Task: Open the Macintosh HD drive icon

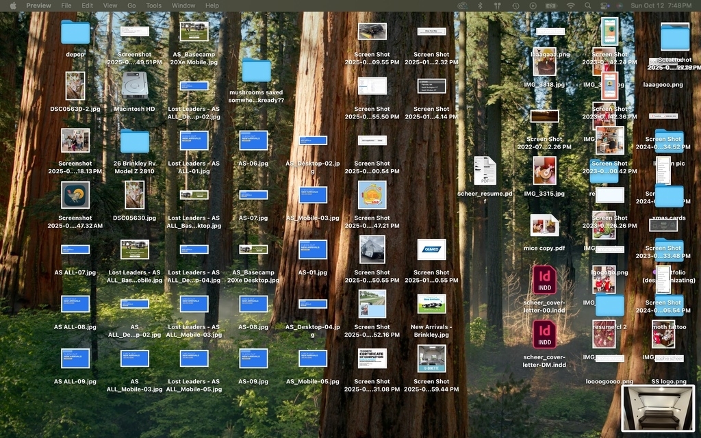Action: tap(134, 86)
